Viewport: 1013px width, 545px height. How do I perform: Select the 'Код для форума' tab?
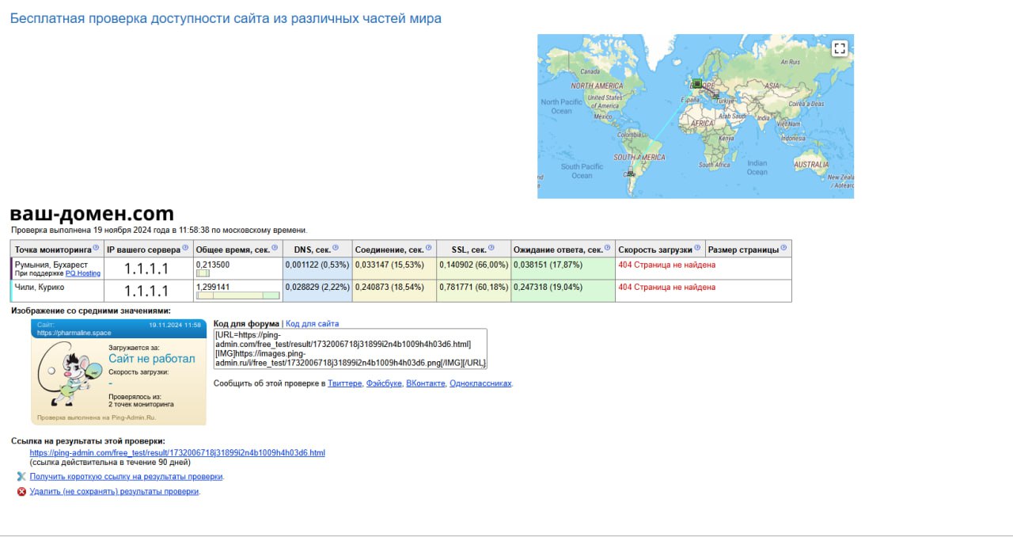pos(246,324)
